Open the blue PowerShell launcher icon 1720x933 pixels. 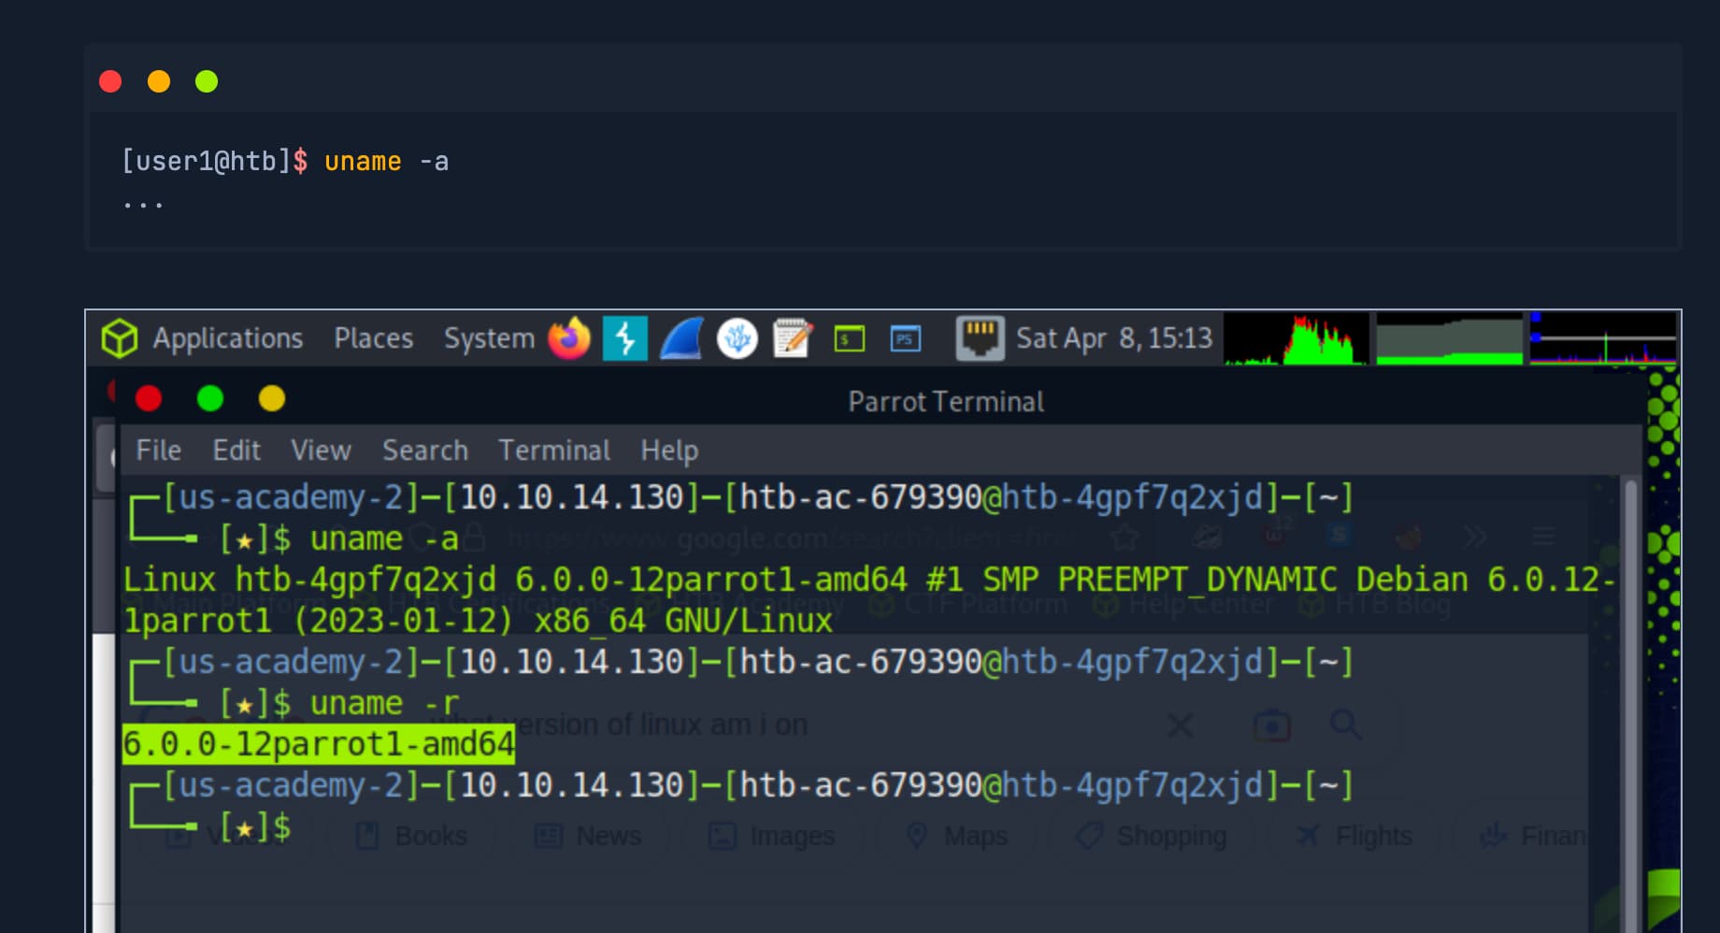coord(905,338)
